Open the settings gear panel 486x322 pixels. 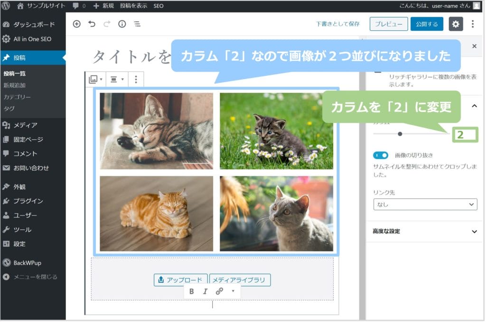coord(456,24)
